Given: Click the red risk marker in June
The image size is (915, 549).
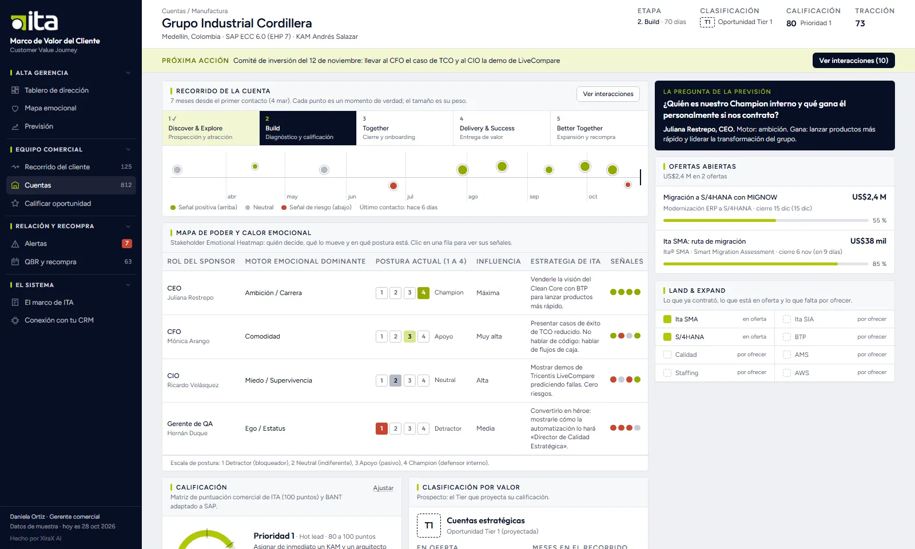Looking at the screenshot, I should (x=393, y=186).
